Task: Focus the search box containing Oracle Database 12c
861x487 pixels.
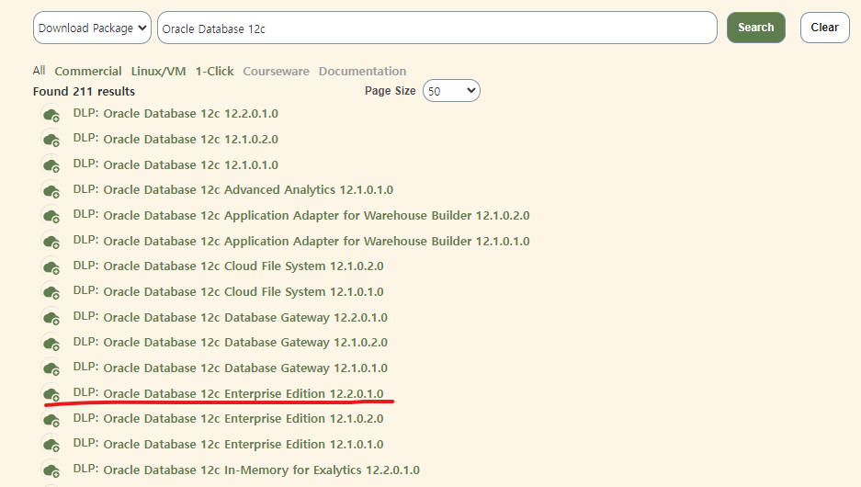Action: coord(437,28)
